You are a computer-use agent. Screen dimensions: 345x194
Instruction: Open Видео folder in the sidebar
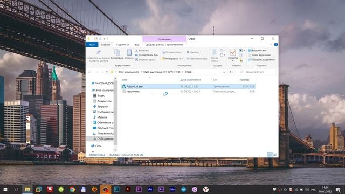pyautogui.click(x=99, y=96)
